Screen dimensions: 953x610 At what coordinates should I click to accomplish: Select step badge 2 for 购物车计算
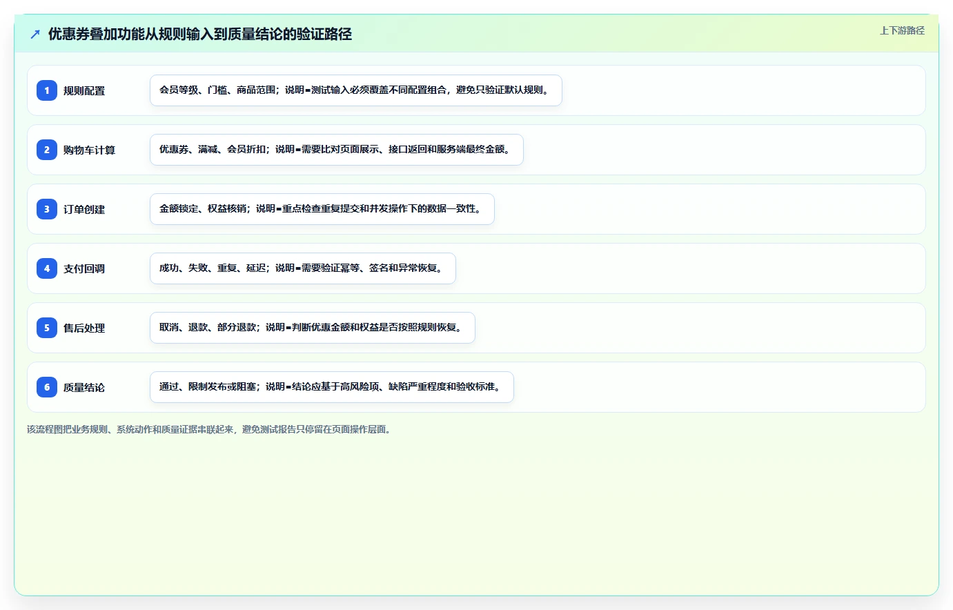coord(47,150)
